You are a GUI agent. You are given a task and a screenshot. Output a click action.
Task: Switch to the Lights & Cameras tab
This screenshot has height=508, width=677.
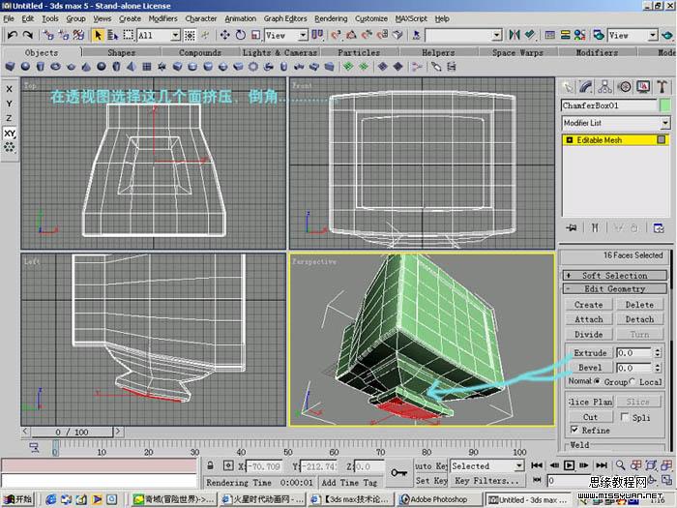280,52
